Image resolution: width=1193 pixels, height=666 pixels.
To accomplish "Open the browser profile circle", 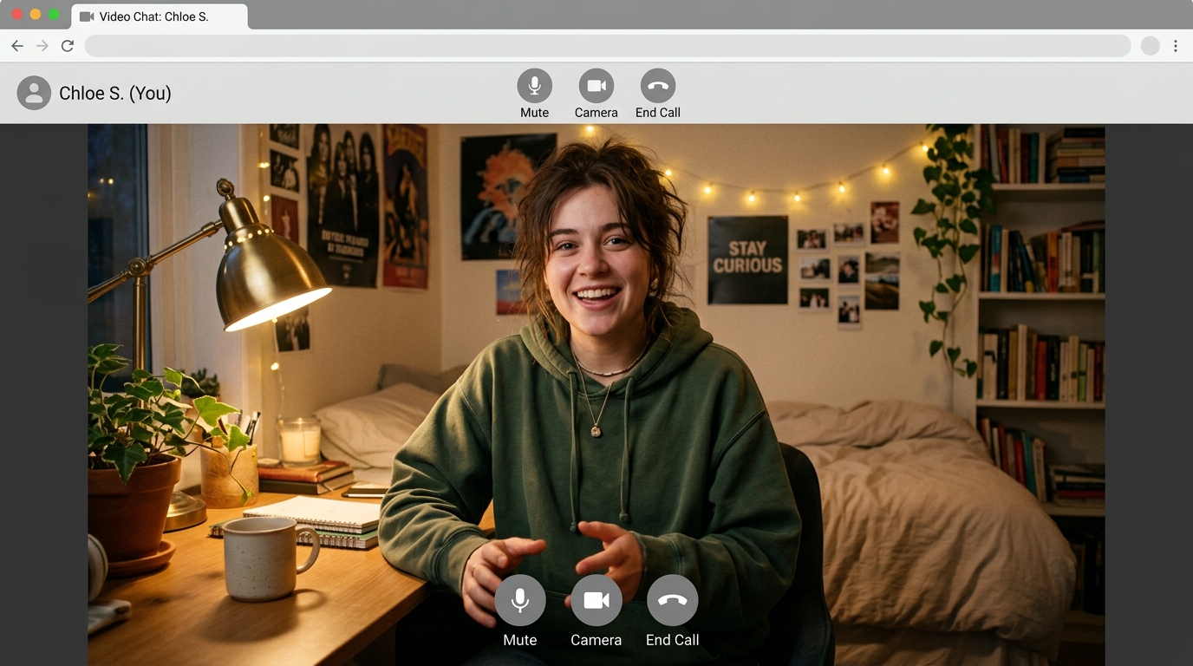I will coord(1151,46).
